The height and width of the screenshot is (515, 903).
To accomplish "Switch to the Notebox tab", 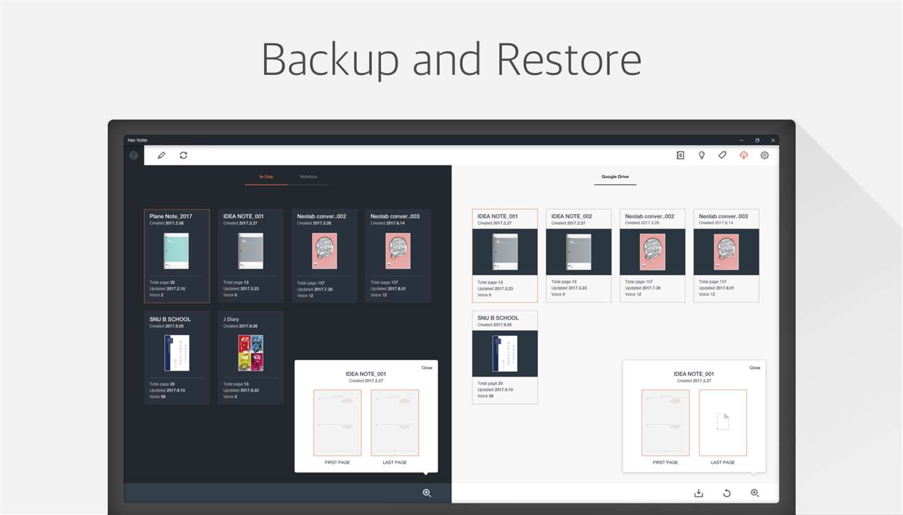I will (x=308, y=177).
